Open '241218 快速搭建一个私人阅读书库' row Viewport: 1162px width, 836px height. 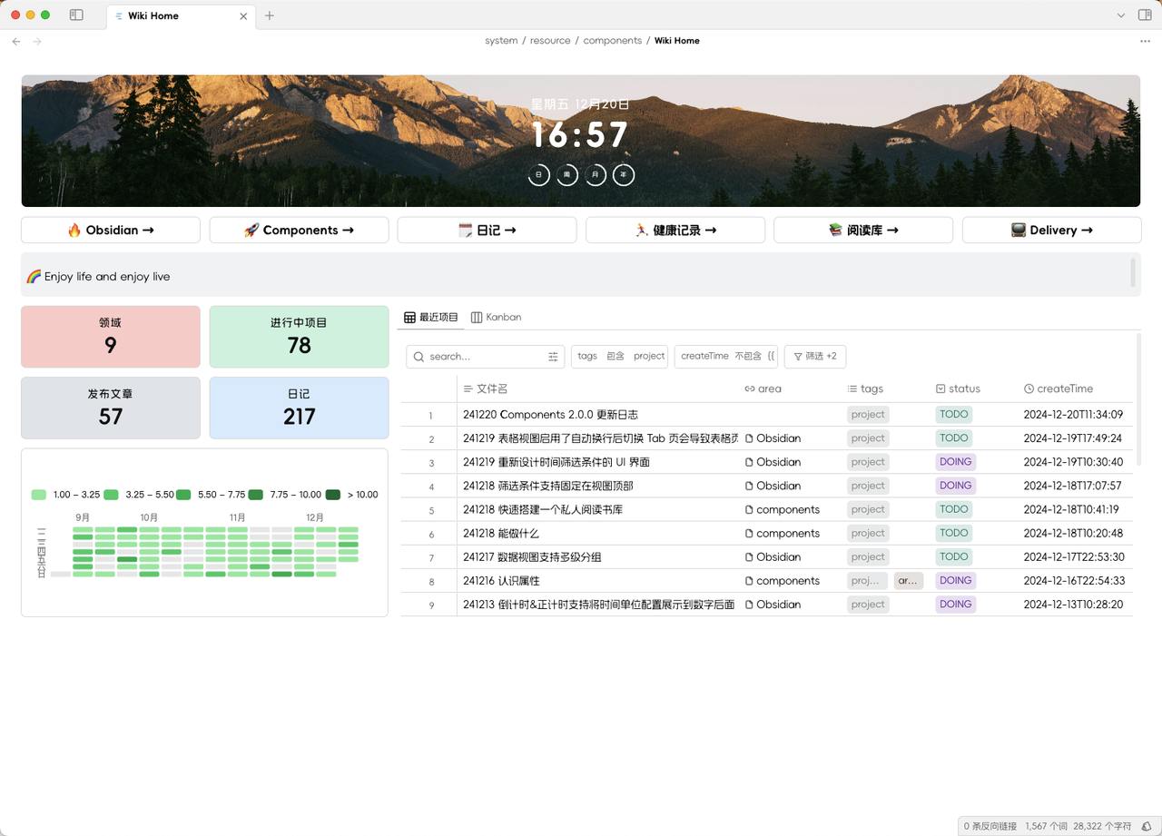543,509
